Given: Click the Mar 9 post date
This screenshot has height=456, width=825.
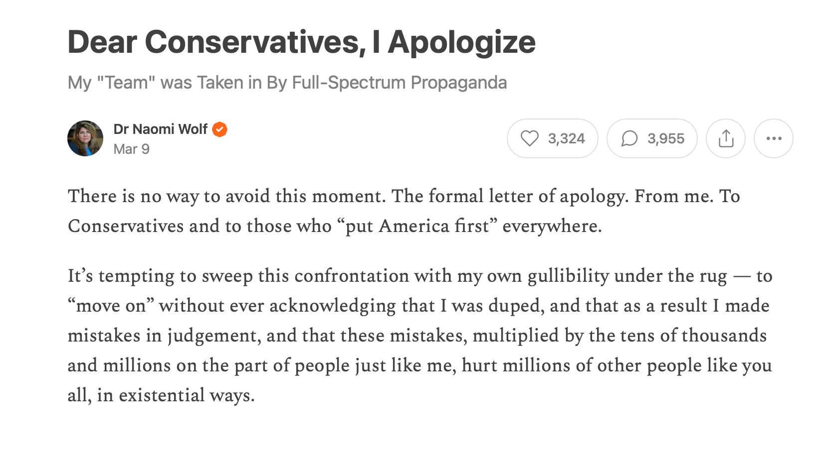Looking at the screenshot, I should pos(132,149).
